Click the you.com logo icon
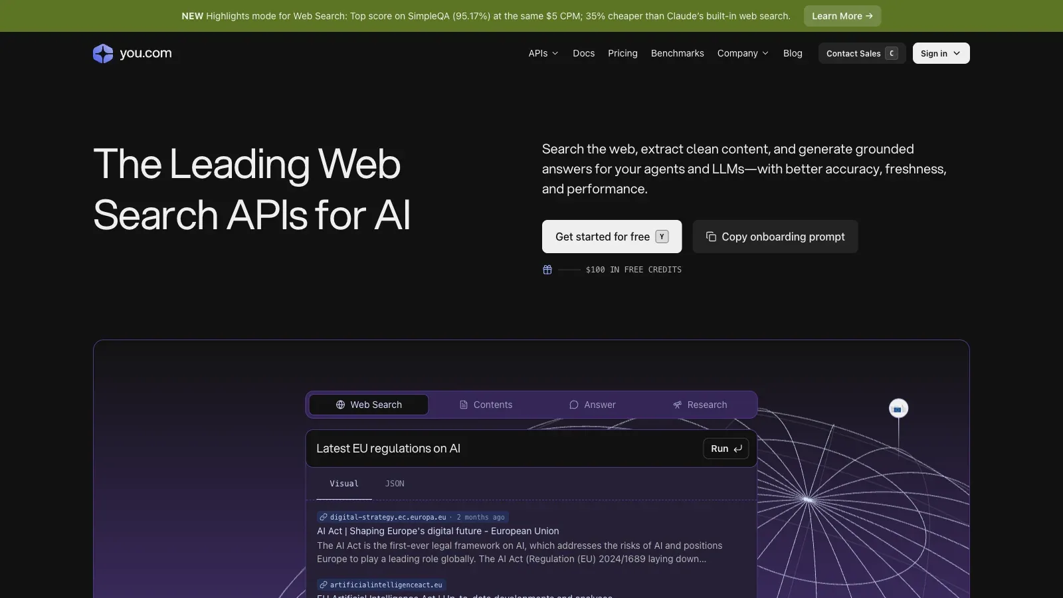This screenshot has height=598, width=1063. click(x=103, y=53)
